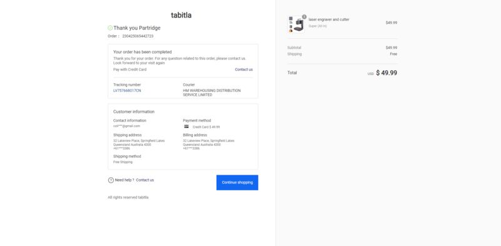Image resolution: width=501 pixels, height=246 pixels.
Task: Open the laser engraver product thumbnail
Action: [x=296, y=24]
